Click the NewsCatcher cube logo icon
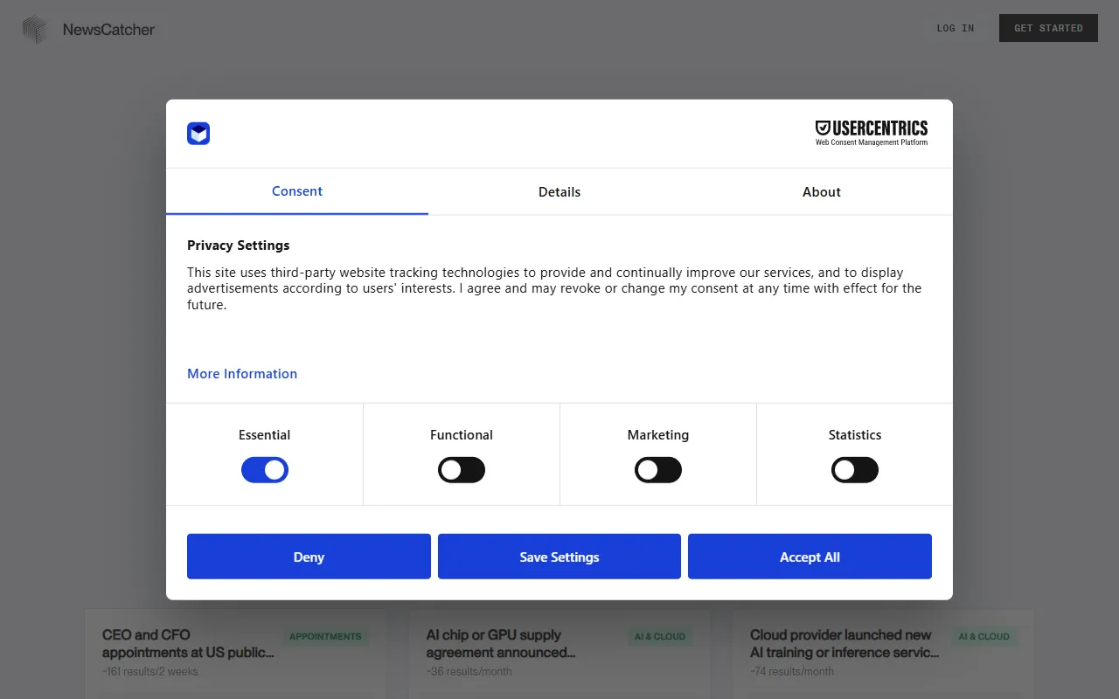This screenshot has width=1119, height=699. (x=35, y=30)
